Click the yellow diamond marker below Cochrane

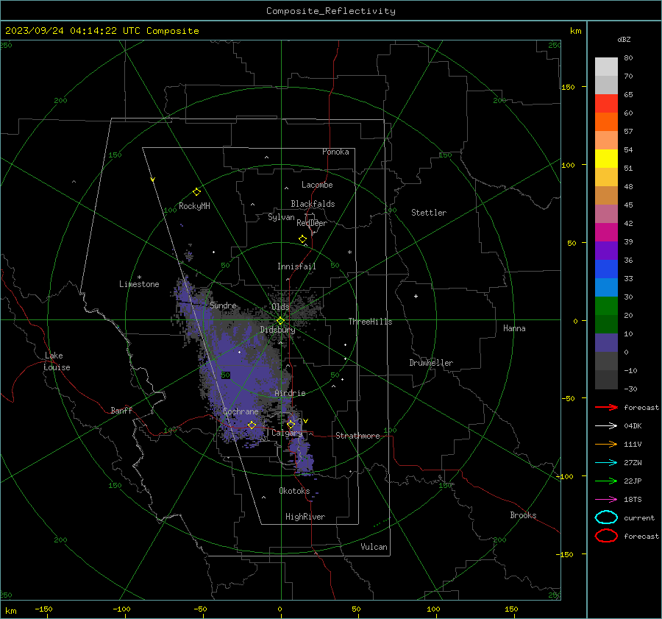[252, 425]
